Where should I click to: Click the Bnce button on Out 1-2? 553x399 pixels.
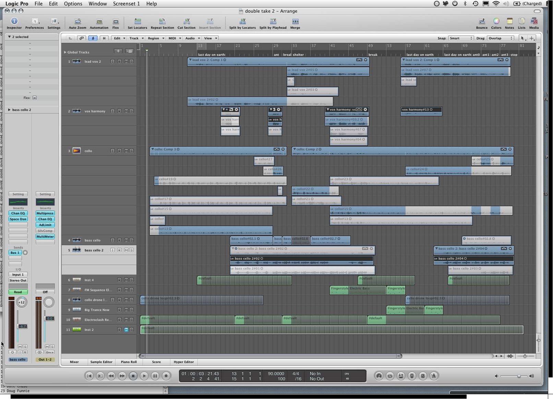point(50,352)
